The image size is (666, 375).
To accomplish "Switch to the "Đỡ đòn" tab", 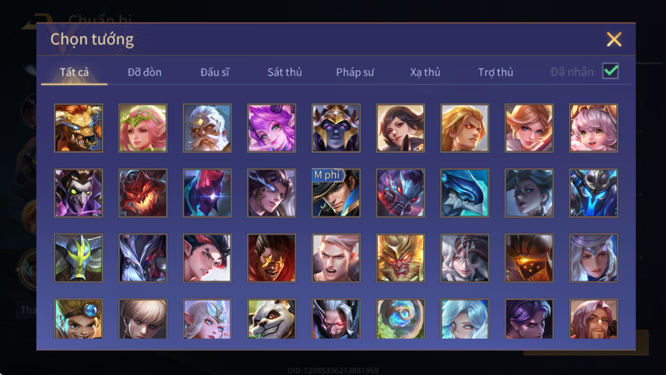I will coord(144,72).
